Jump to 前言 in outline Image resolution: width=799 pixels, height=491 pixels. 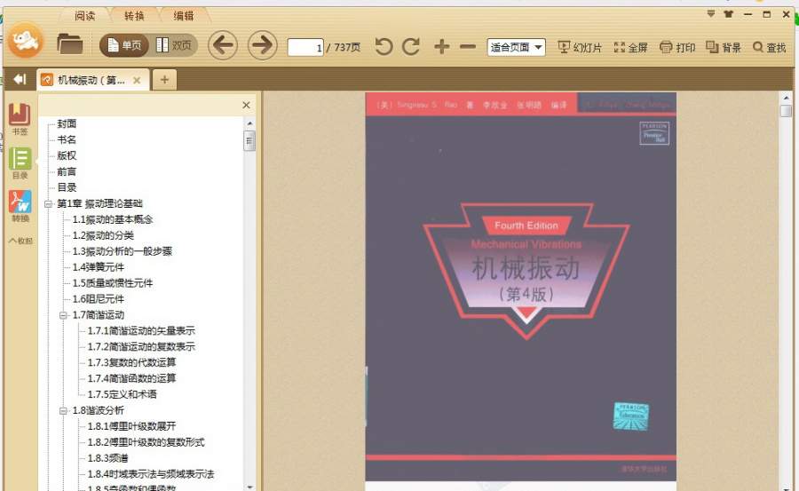pos(67,171)
